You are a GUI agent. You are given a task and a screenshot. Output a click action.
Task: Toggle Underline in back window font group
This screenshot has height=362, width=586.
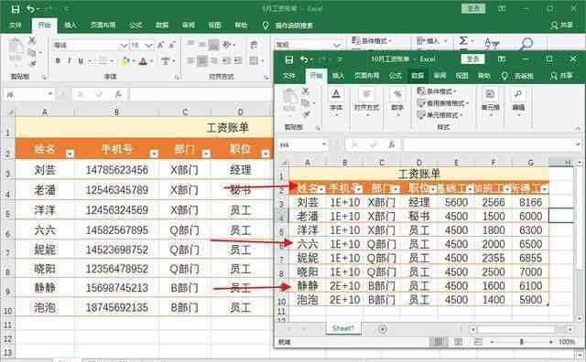[81, 61]
